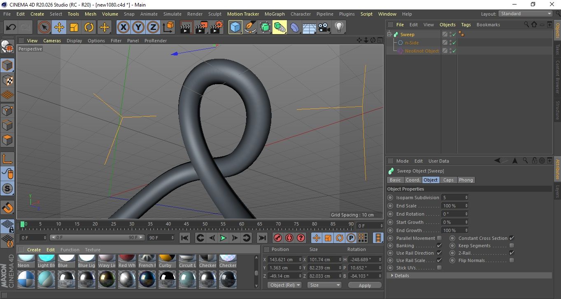Click the End Scale stepper arrows
Viewport: 561px width, 299px height.
[466, 206]
